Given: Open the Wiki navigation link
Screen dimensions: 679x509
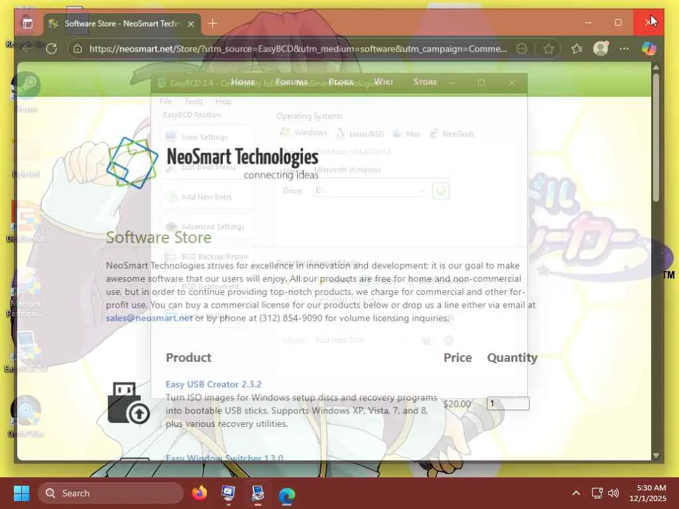Looking at the screenshot, I should [383, 82].
